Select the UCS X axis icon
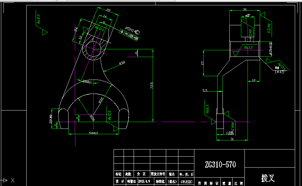Screen dimensions: 302x186 [x=8, y=180]
